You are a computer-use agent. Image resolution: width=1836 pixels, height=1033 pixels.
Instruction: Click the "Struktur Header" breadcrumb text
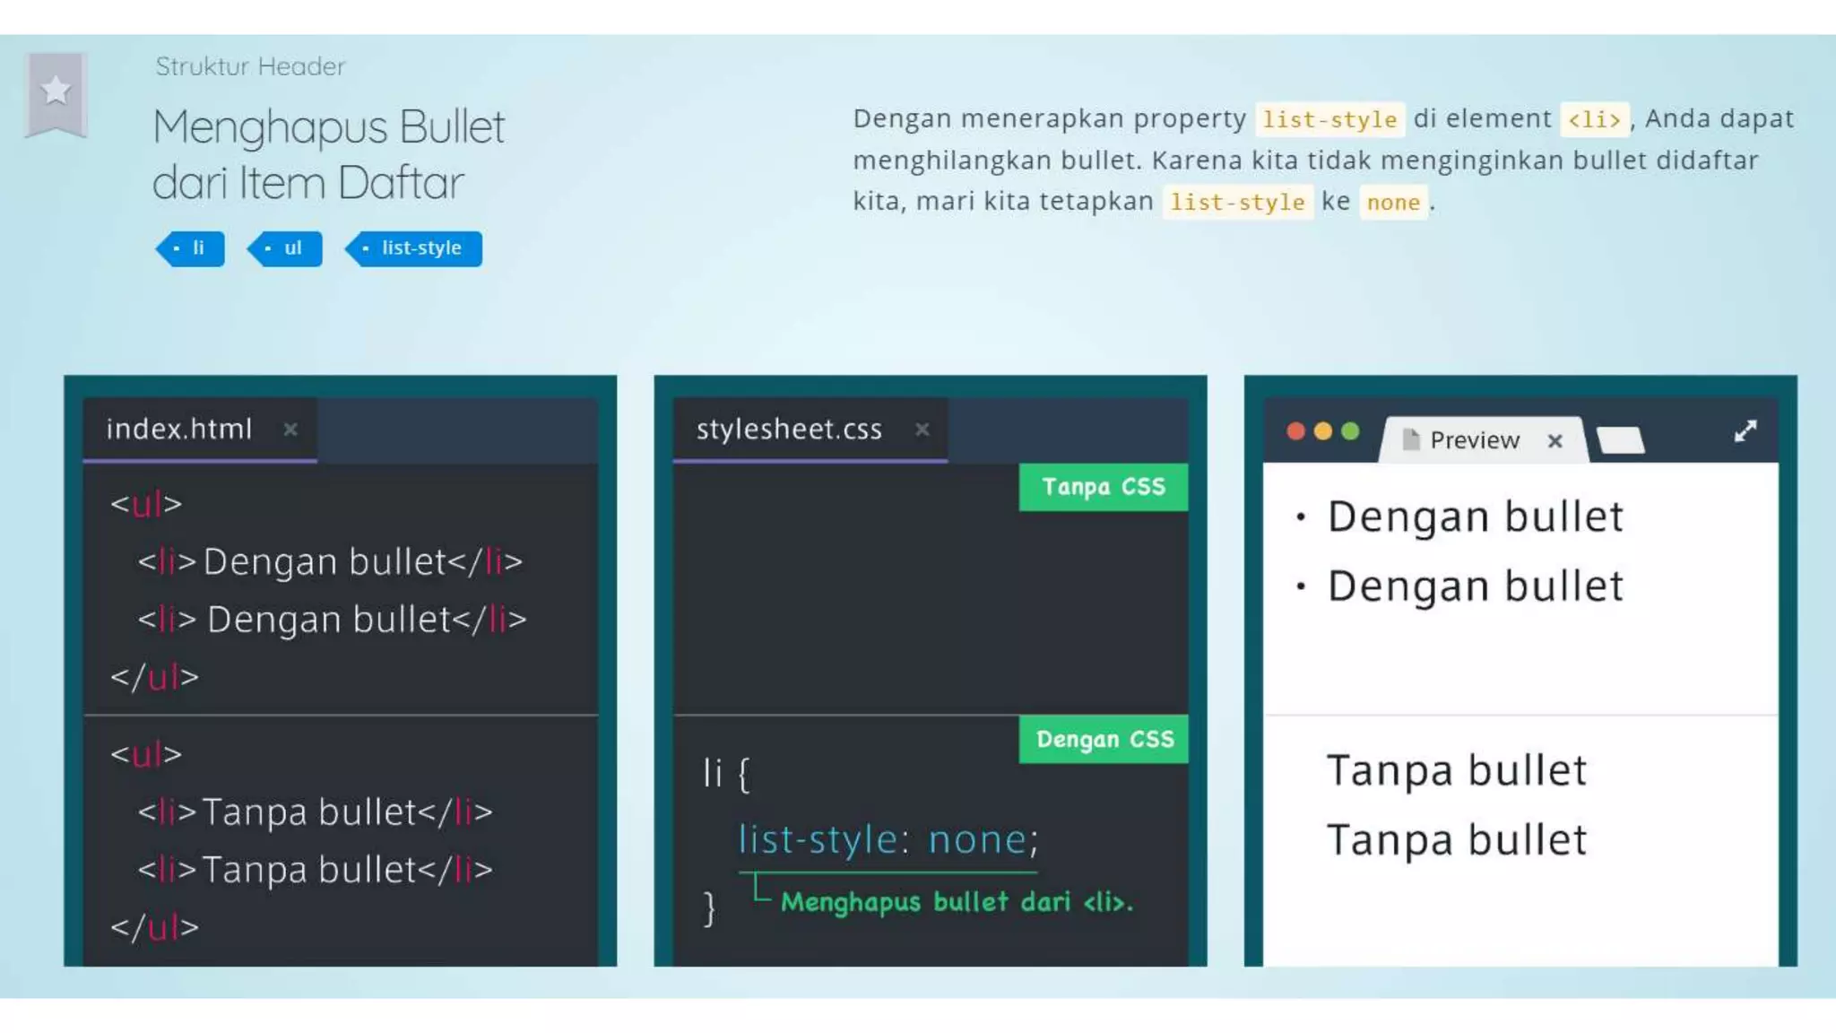[x=250, y=66]
